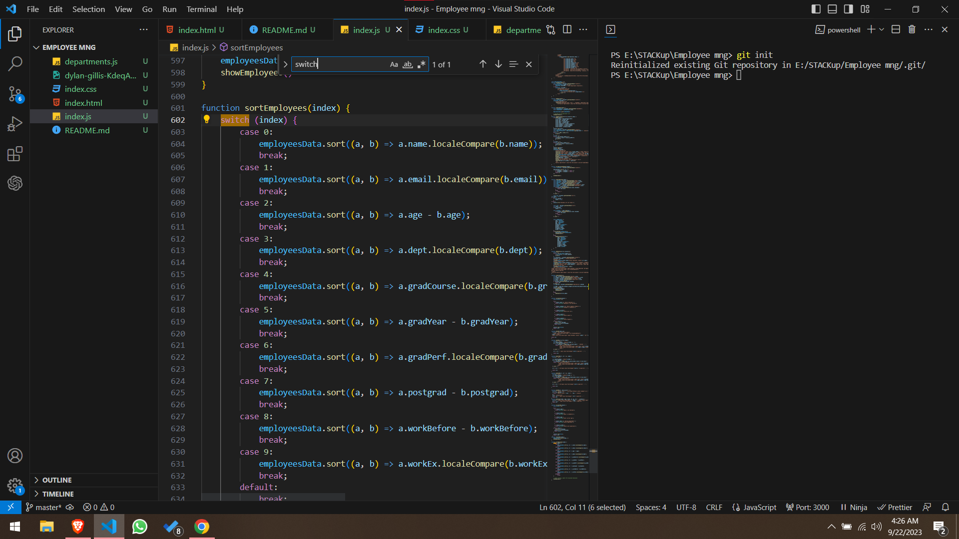Screen dimensions: 959x539
Task: Open the Extensions view
Action: [15, 154]
